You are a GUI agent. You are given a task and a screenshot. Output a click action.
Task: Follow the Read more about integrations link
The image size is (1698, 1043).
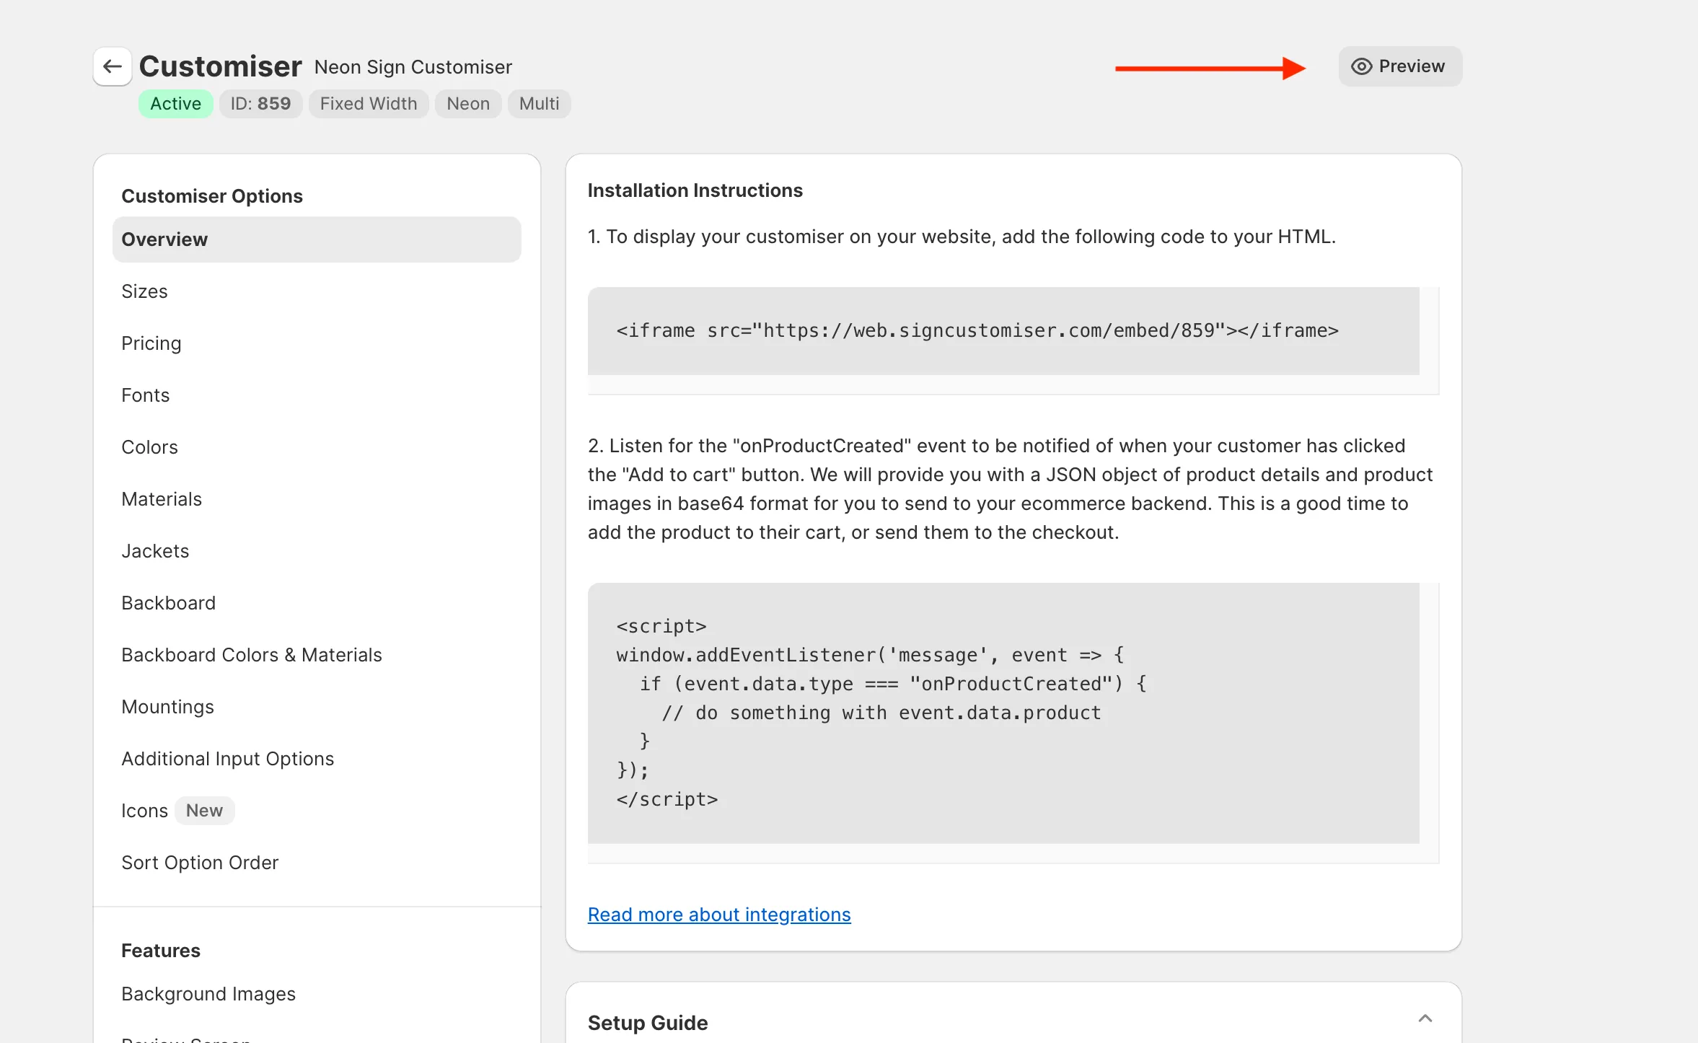[x=719, y=914]
